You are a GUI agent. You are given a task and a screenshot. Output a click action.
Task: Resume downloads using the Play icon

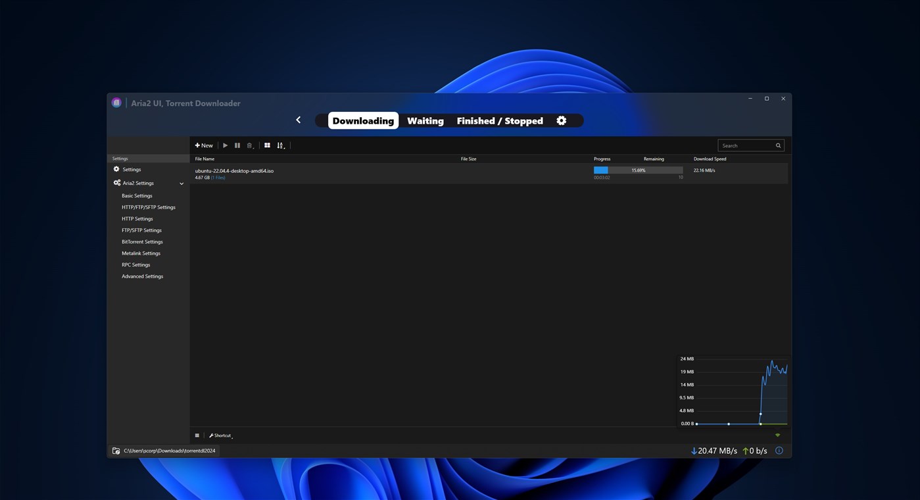coord(225,145)
